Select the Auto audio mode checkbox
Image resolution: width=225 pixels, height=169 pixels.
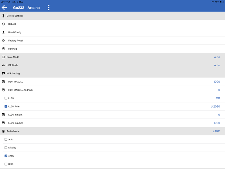(x=6, y=139)
